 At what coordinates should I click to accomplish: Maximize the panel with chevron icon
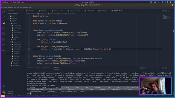[169, 68]
